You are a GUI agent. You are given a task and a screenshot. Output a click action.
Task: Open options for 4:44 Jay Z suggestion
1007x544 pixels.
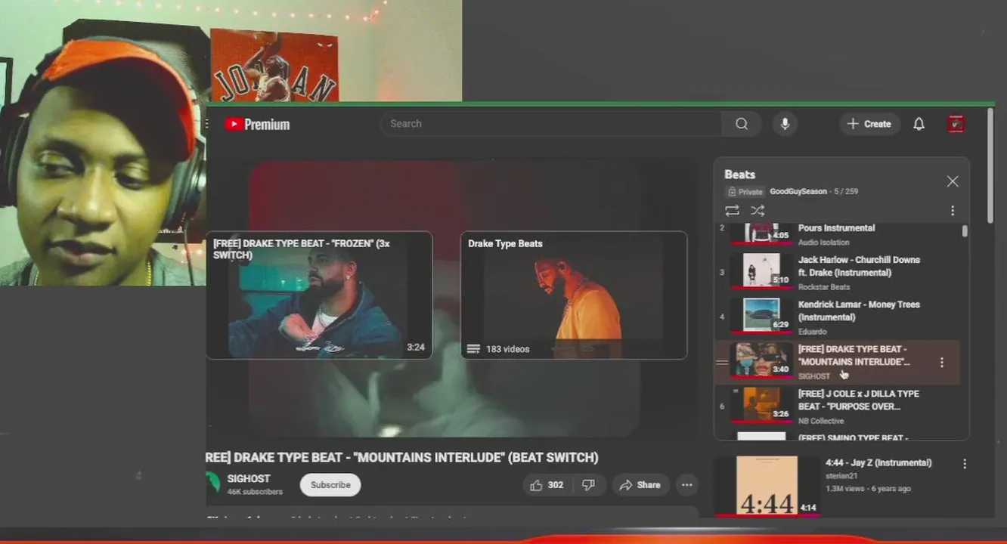click(964, 464)
